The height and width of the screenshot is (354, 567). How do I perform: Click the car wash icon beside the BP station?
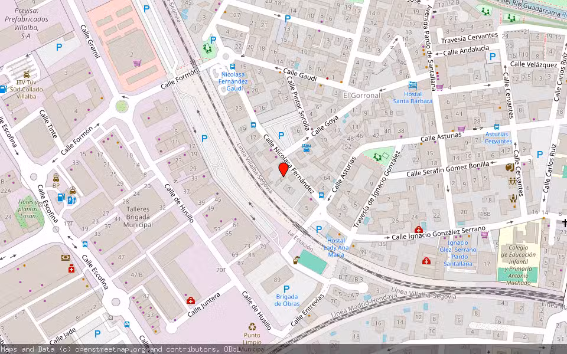point(73,192)
